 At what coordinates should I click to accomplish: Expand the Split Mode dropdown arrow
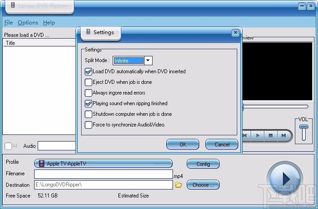[x=148, y=60]
